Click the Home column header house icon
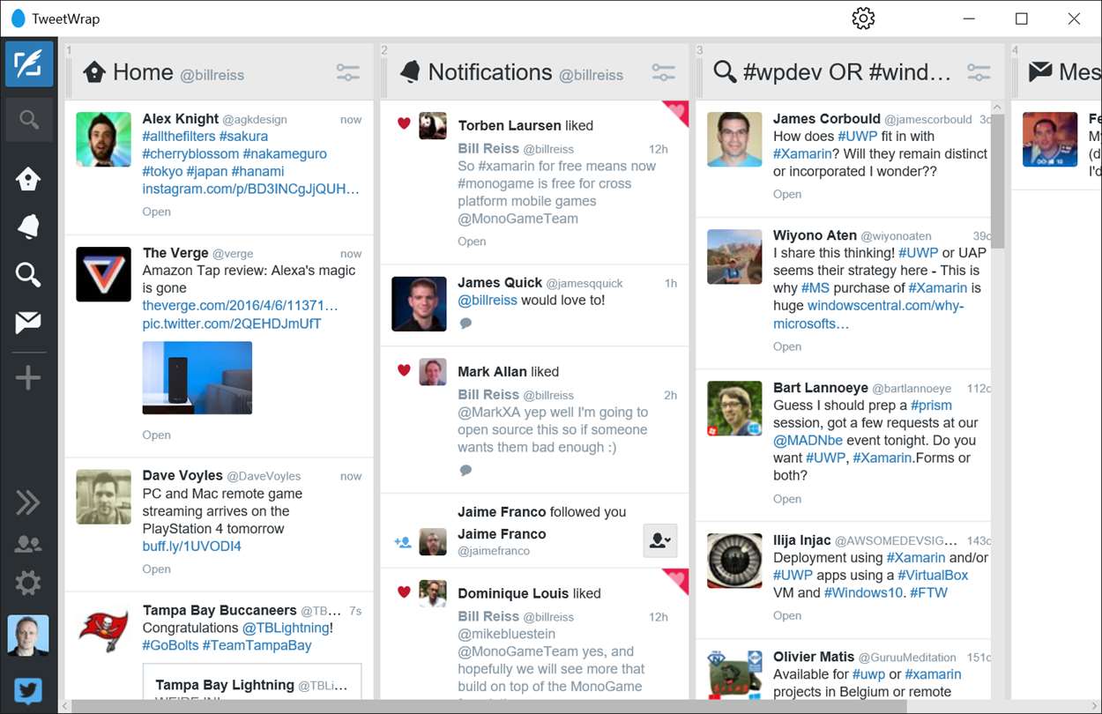This screenshot has height=714, width=1102. coord(94,72)
